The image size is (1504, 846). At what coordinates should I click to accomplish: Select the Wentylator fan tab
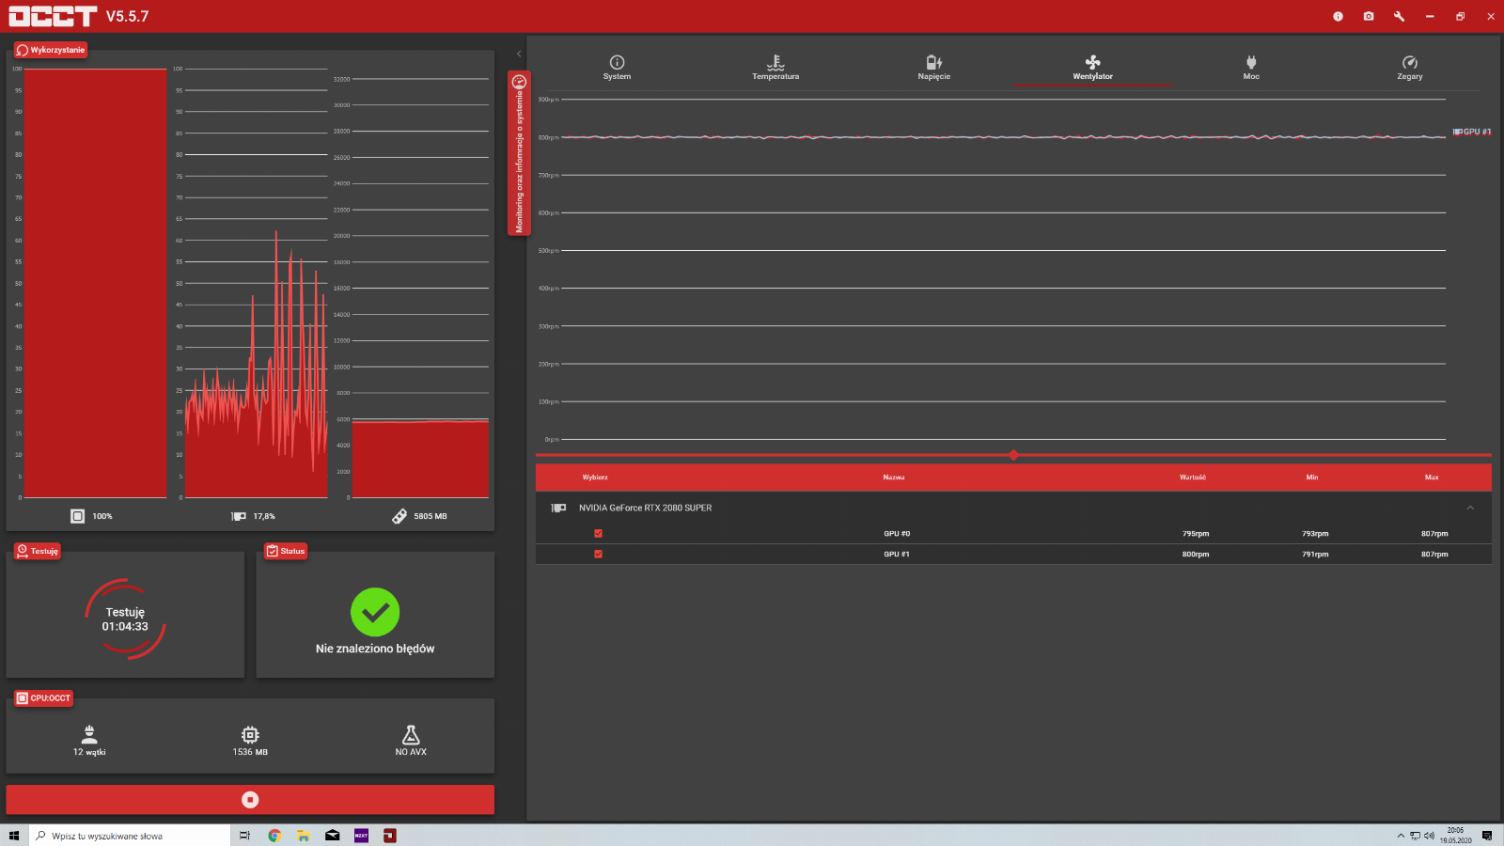tap(1092, 68)
